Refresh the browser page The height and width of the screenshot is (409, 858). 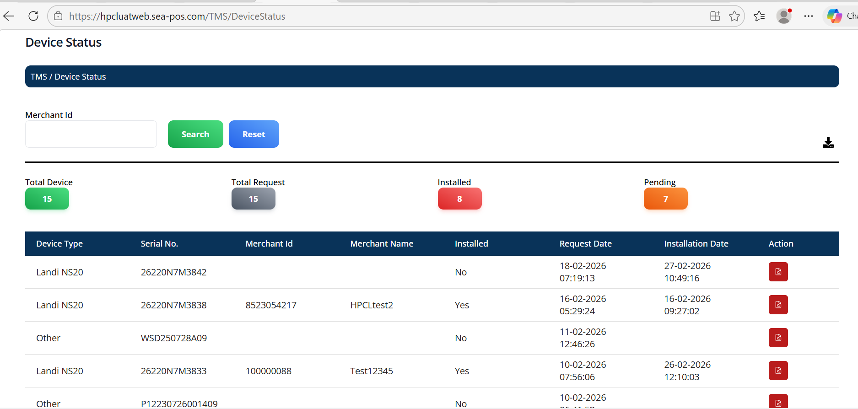tap(33, 16)
